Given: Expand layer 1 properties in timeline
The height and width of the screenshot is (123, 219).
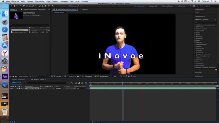Looking at the screenshot, I should pos(17,88).
